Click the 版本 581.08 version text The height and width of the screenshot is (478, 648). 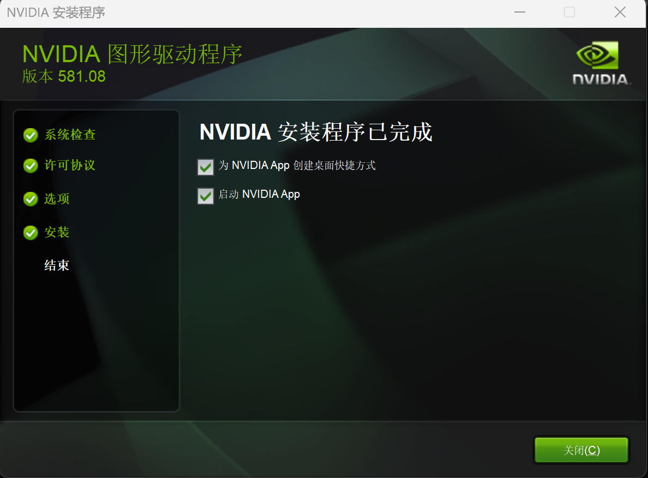64,76
